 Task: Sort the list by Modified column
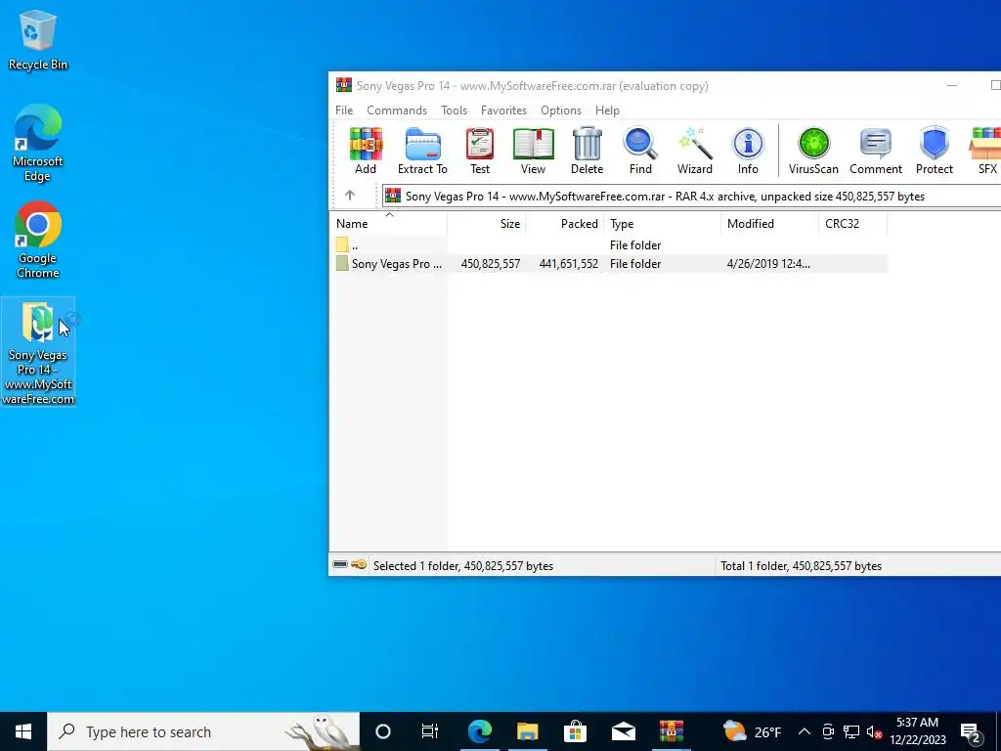click(769, 224)
